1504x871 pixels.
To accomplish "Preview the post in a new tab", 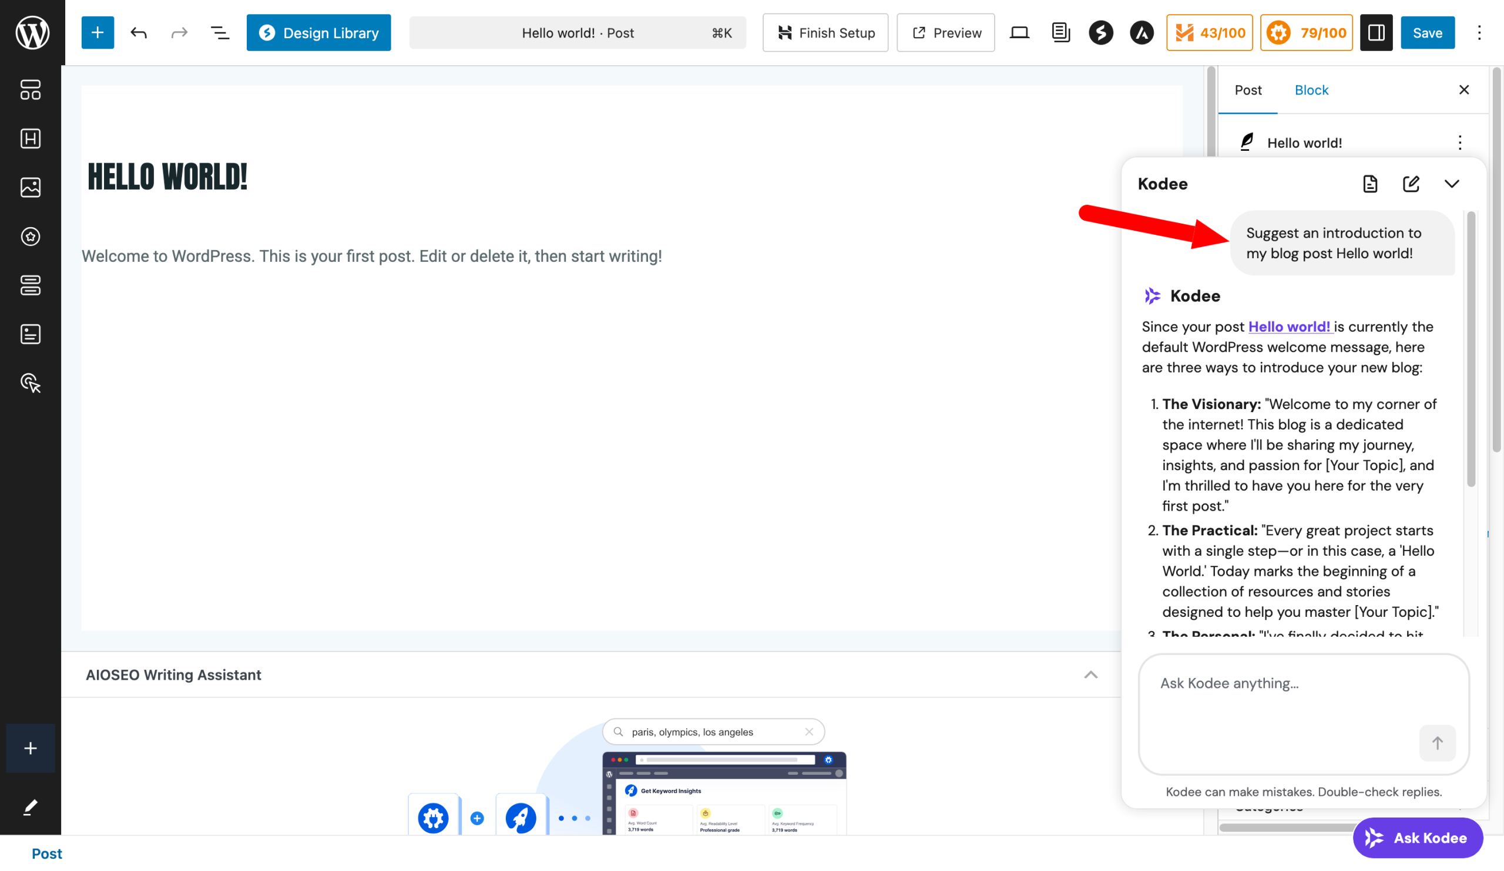I will coord(945,32).
